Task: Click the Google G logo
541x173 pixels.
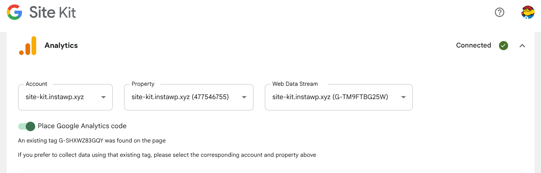Action: [14, 12]
